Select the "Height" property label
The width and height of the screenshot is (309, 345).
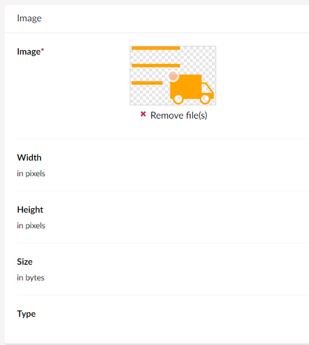click(30, 210)
